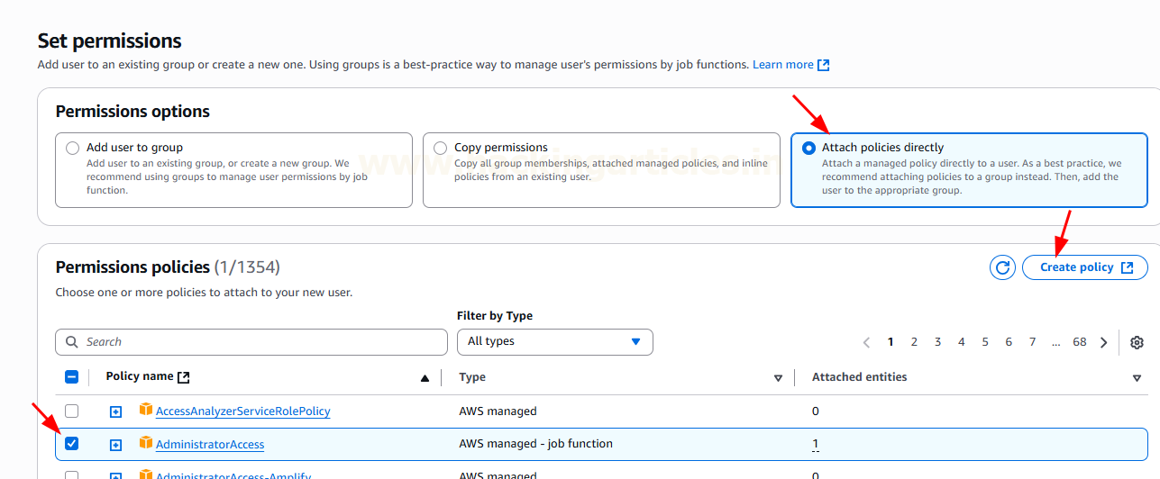The image size is (1160, 479).
Task: Select the Add user to group option
Action: tap(73, 148)
